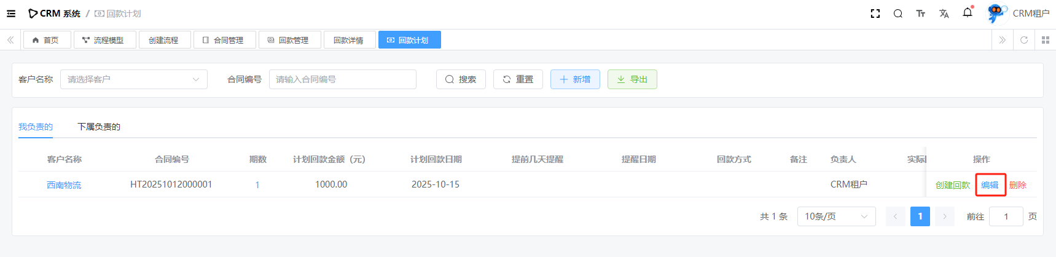The height and width of the screenshot is (257, 1056).
Task: Click the 新增 add button
Action: pyautogui.click(x=575, y=79)
